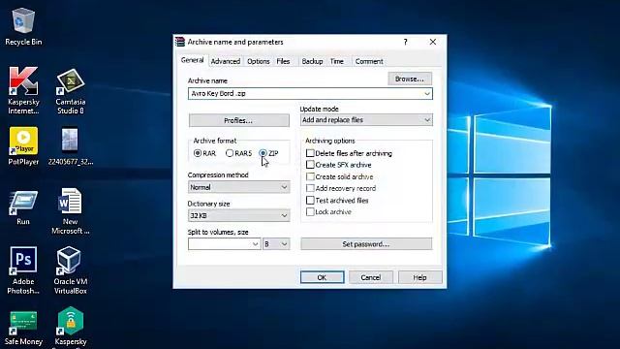The width and height of the screenshot is (620, 349).
Task: Check the Create SFX archive option
Action: coord(310,165)
